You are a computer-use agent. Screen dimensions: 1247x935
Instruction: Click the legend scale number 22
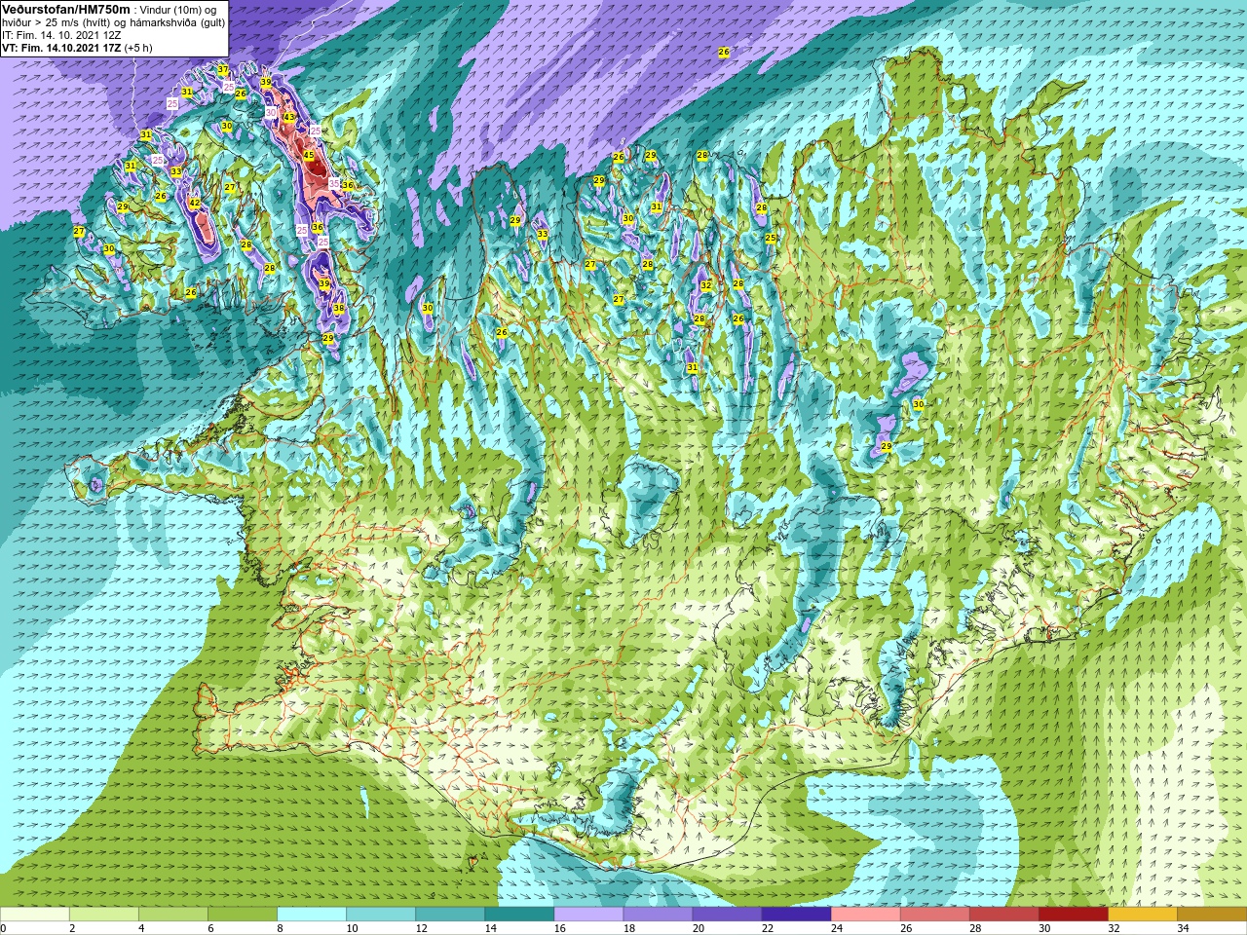(x=769, y=928)
